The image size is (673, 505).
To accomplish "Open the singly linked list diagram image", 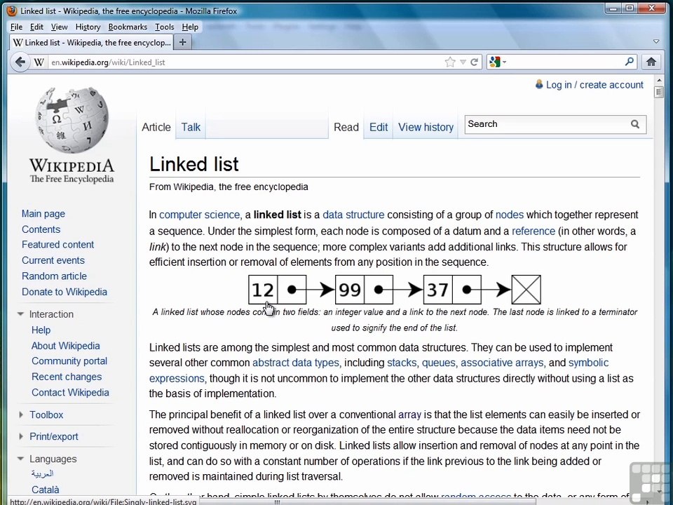I will click(x=395, y=290).
